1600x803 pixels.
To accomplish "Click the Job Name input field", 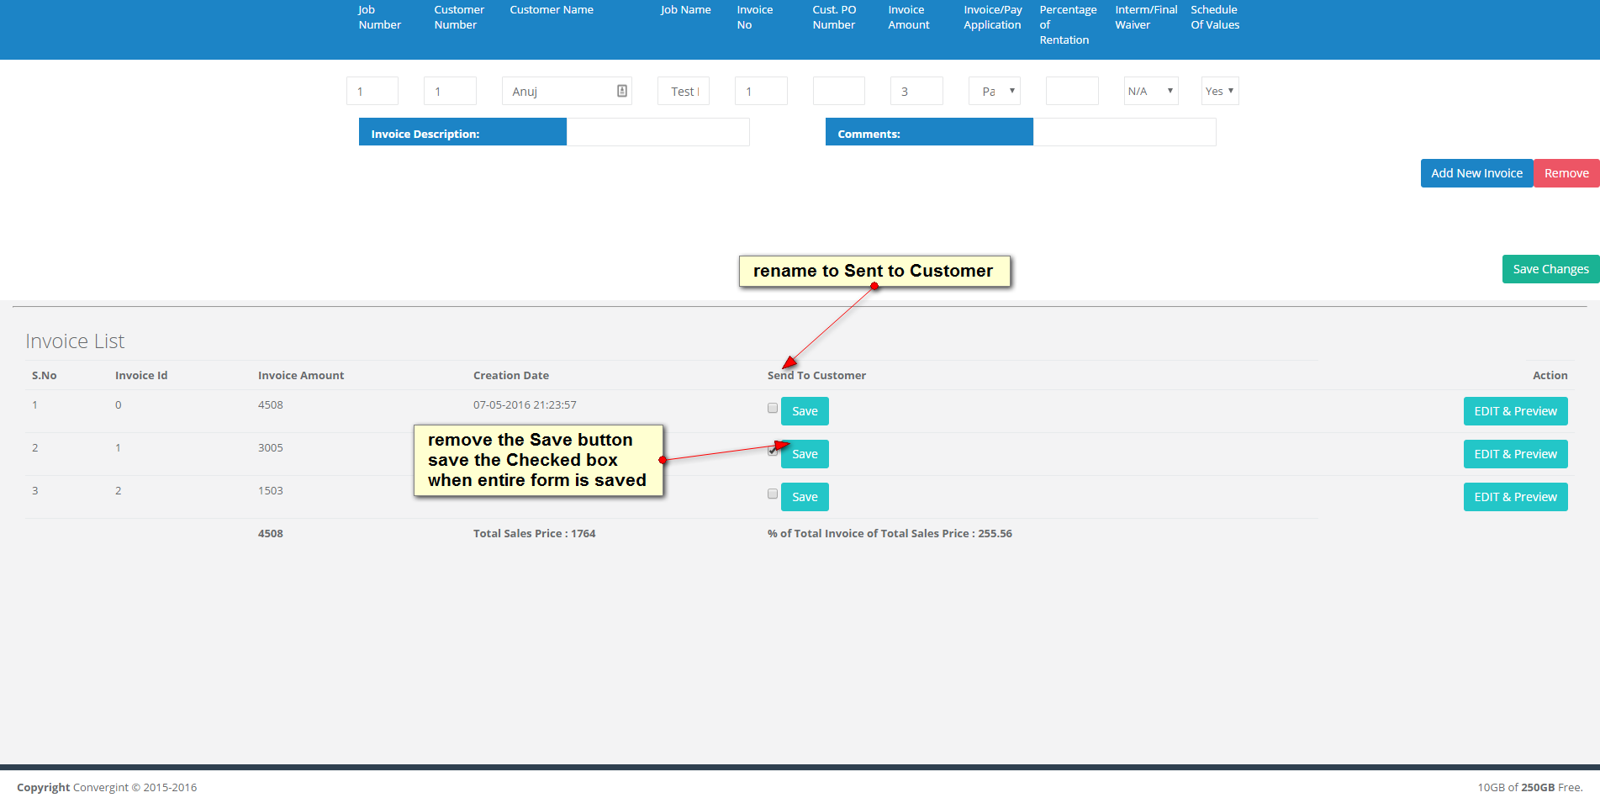I will click(684, 91).
